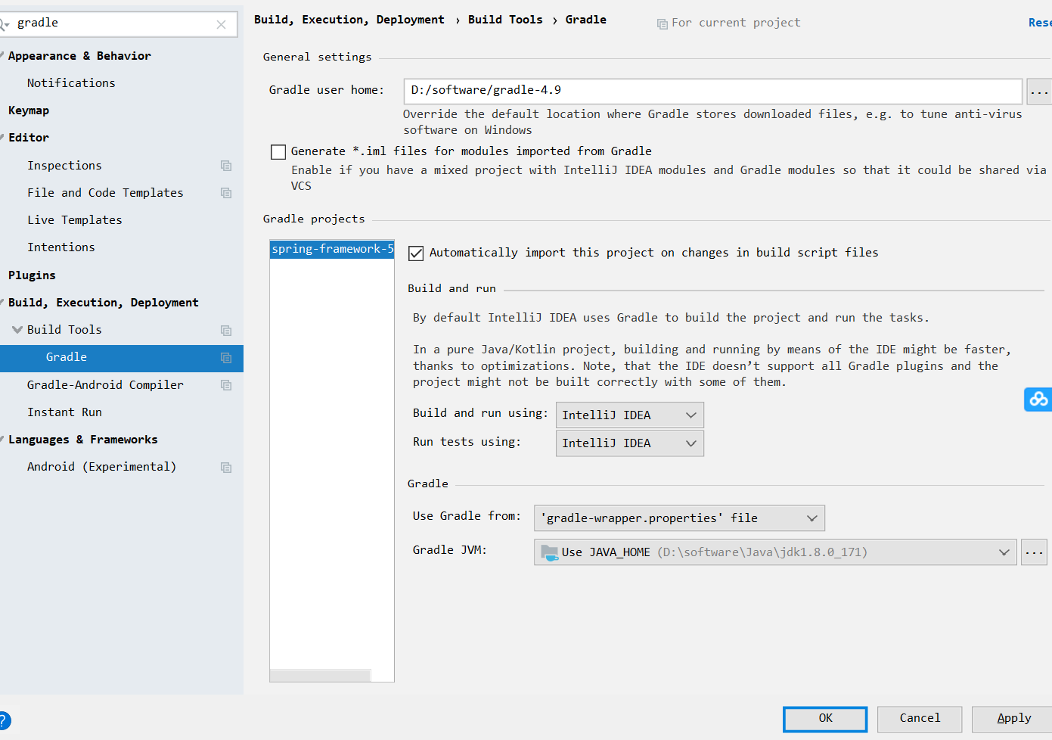The image size is (1052, 740).
Task: Click Build Tools in the breadcrumb
Action: tap(505, 20)
